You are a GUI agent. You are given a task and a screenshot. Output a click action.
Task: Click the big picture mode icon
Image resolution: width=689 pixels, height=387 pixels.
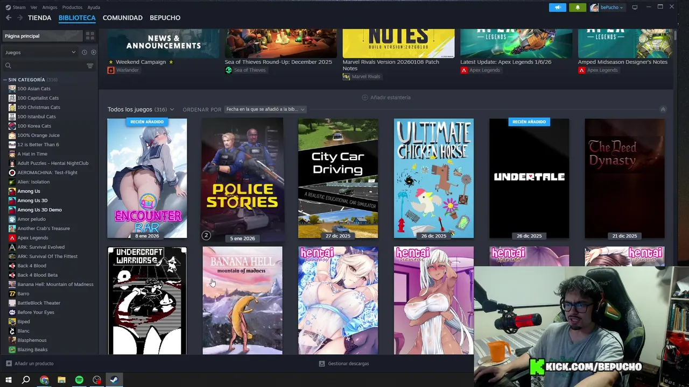pyautogui.click(x=635, y=8)
